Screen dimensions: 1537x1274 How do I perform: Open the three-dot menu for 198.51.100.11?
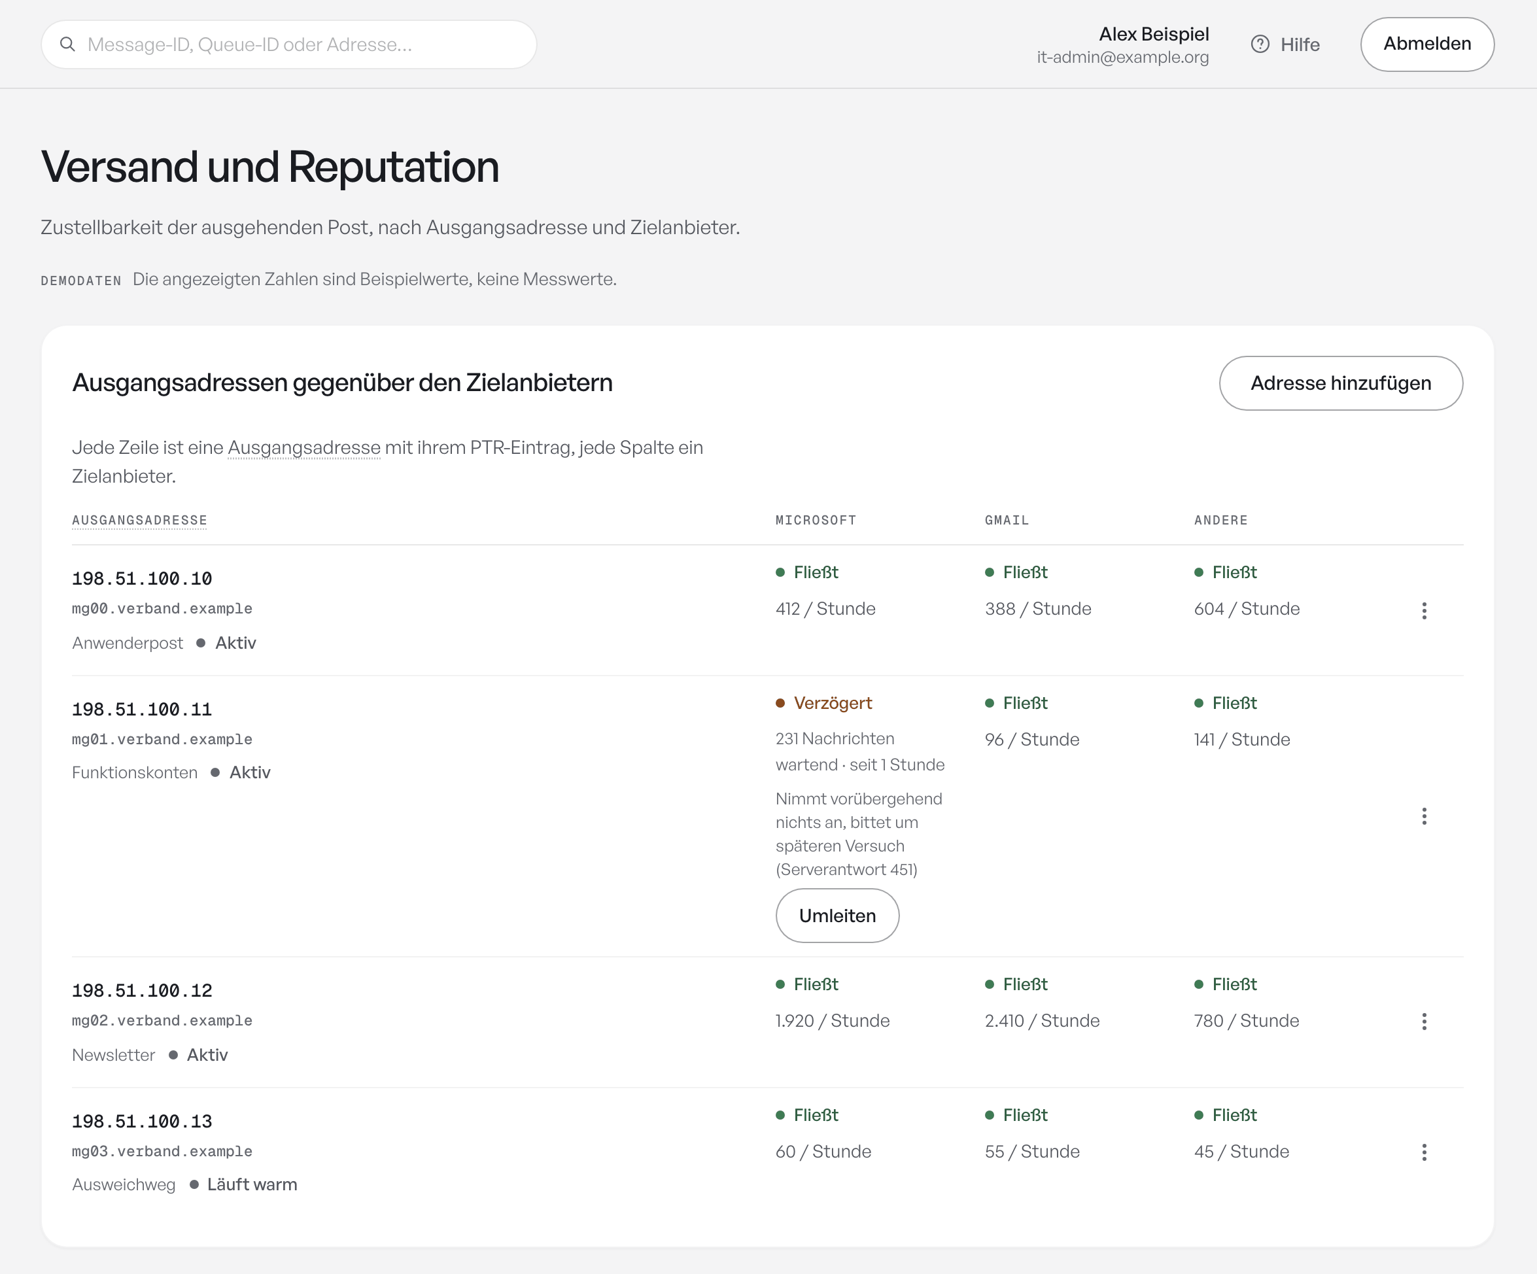coord(1424,816)
